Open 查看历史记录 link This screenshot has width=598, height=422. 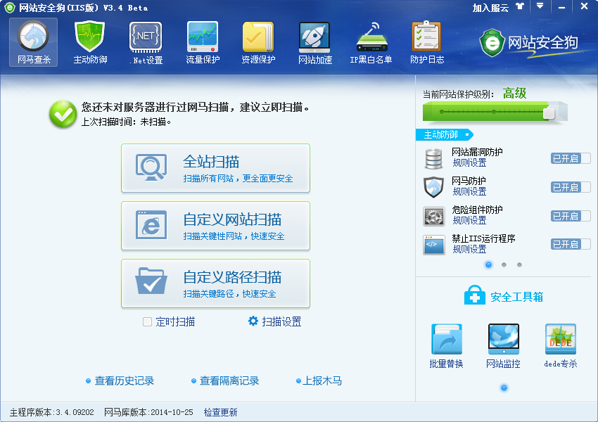click(x=125, y=381)
